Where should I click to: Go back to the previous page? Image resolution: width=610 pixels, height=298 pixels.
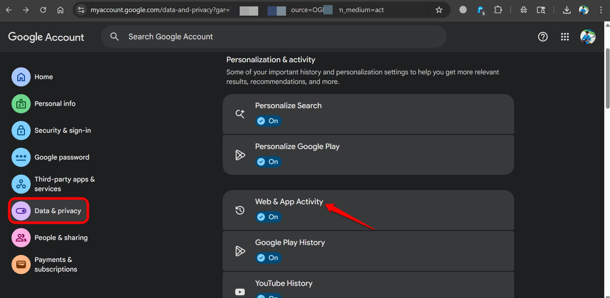pyautogui.click(x=9, y=10)
